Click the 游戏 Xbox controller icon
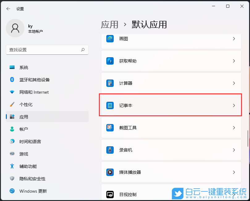Viewport: 250px width, 201px height. [x=12, y=154]
